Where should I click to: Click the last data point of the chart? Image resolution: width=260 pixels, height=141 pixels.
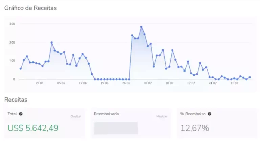click(250, 77)
